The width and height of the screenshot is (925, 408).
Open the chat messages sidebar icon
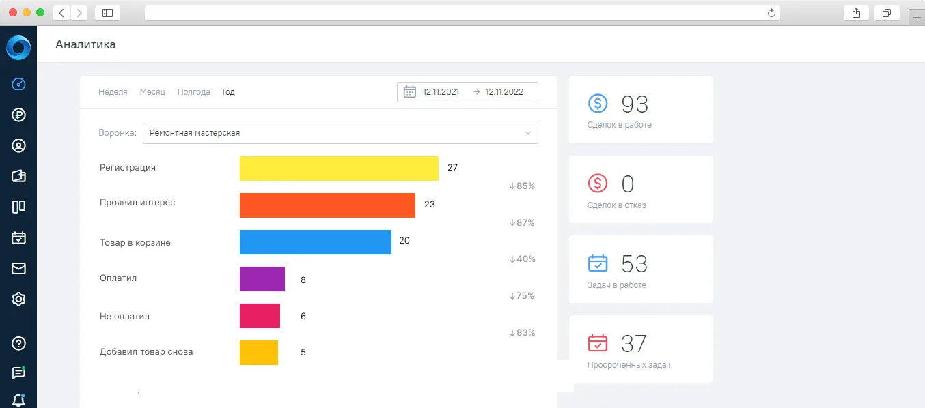tap(18, 373)
